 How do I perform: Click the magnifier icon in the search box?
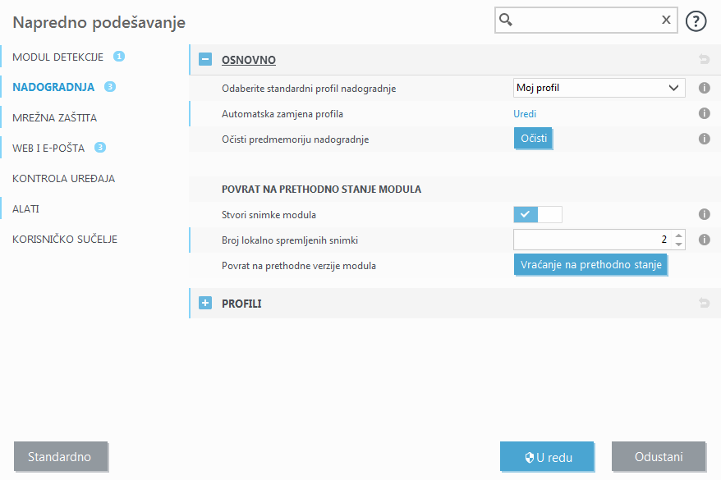(505, 20)
